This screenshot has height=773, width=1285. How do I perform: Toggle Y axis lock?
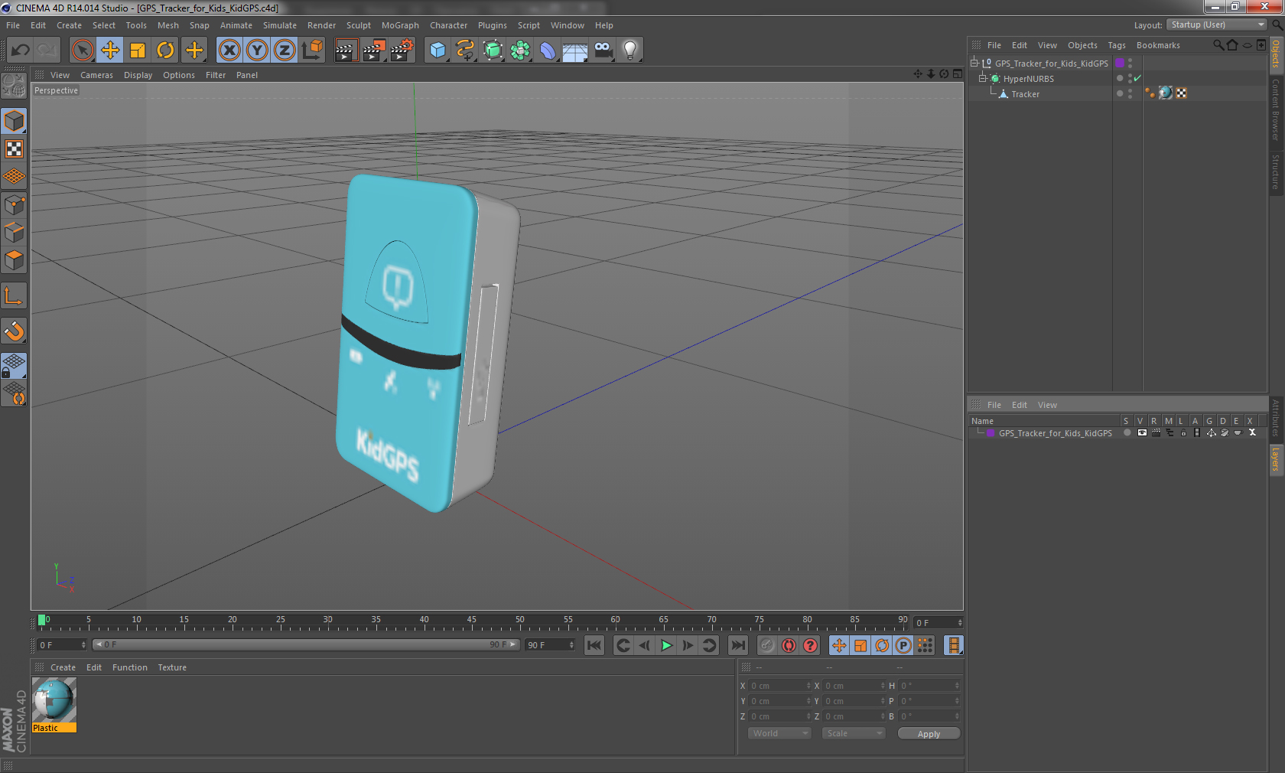pyautogui.click(x=257, y=51)
